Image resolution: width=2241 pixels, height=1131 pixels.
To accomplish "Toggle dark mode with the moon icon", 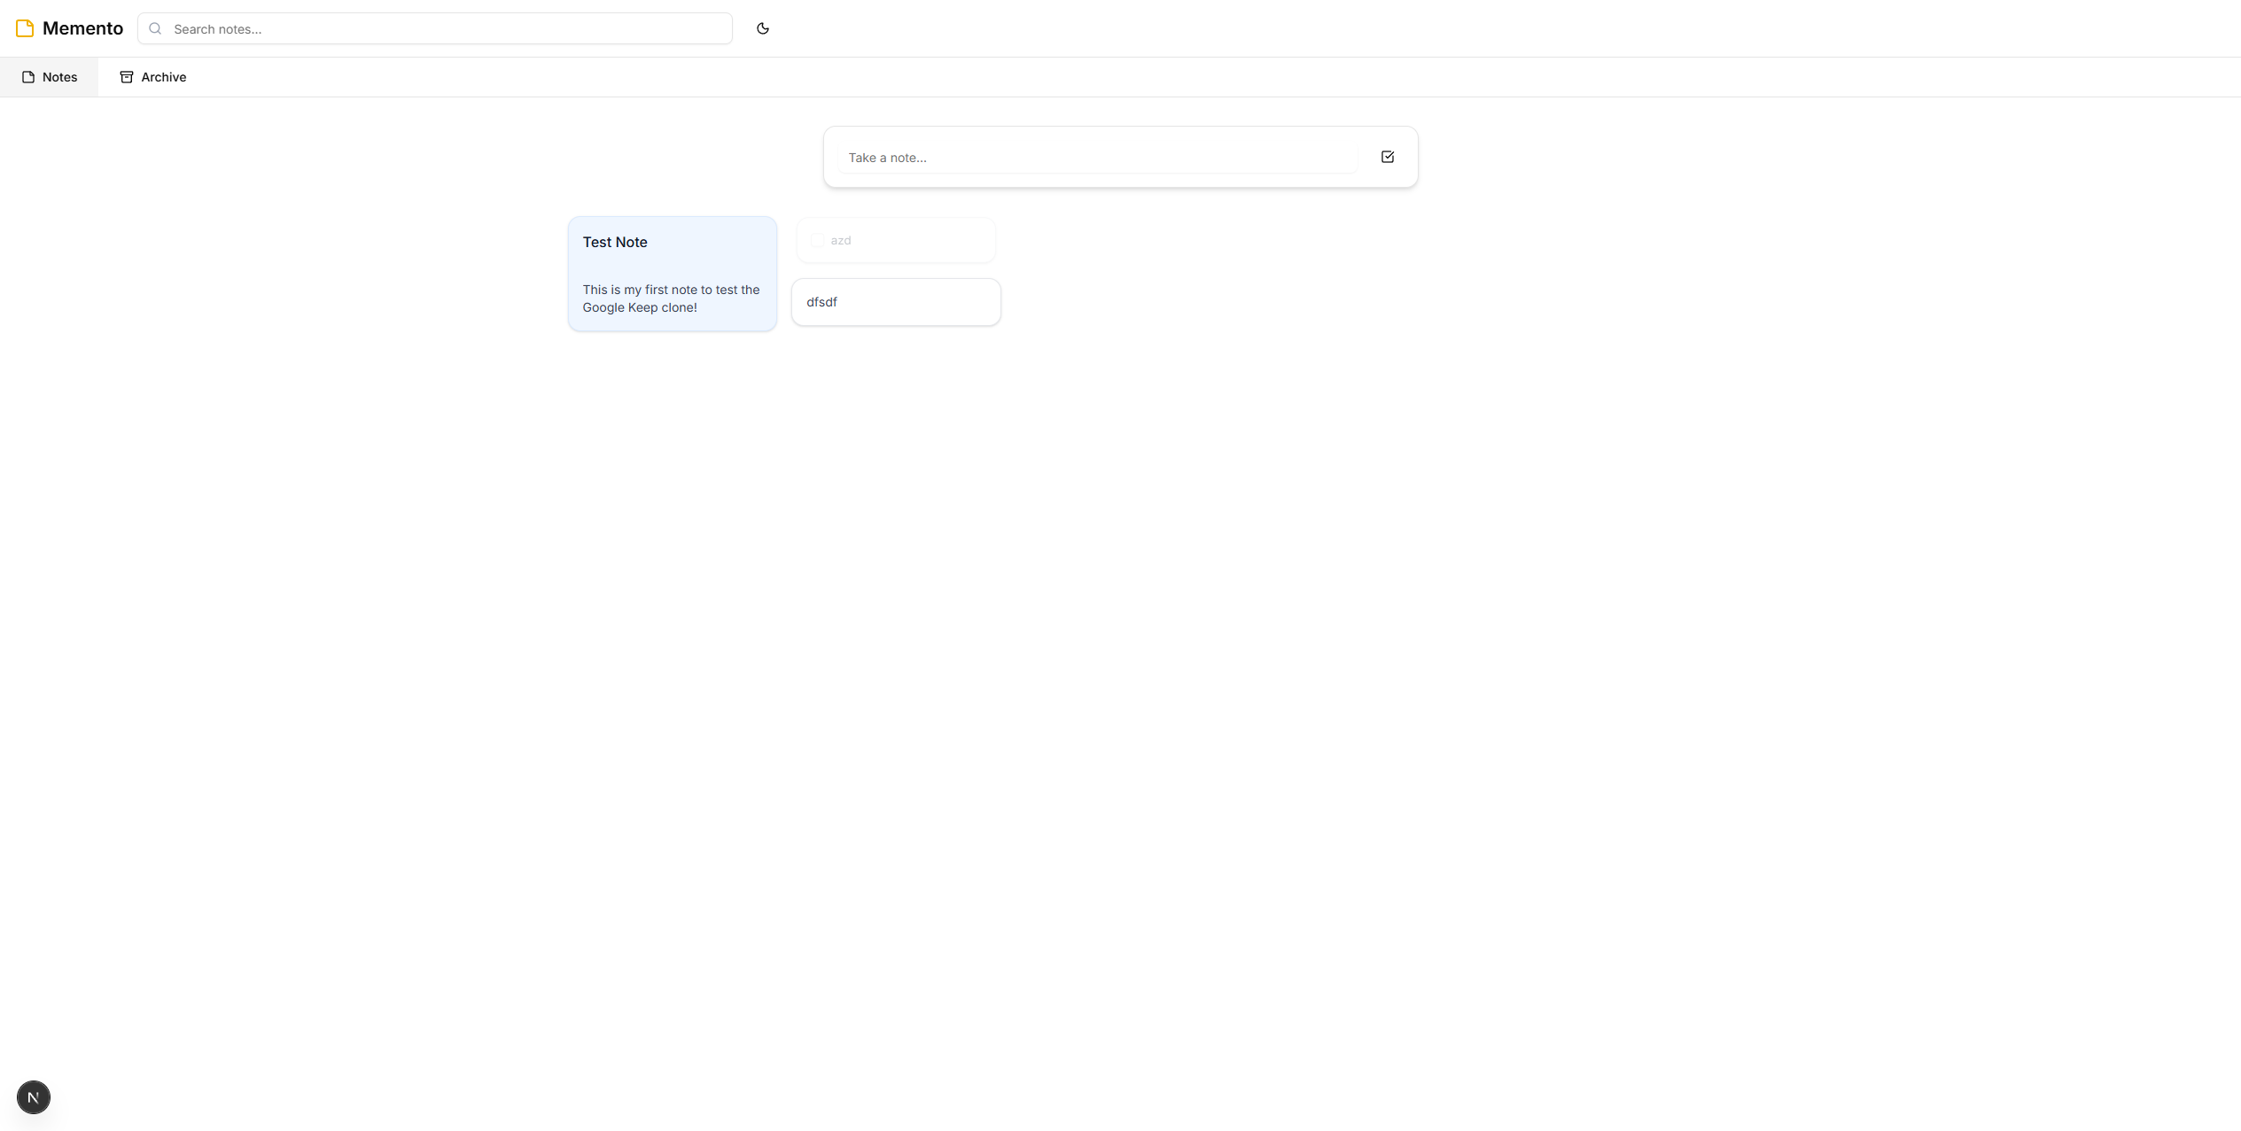I will tap(762, 28).
